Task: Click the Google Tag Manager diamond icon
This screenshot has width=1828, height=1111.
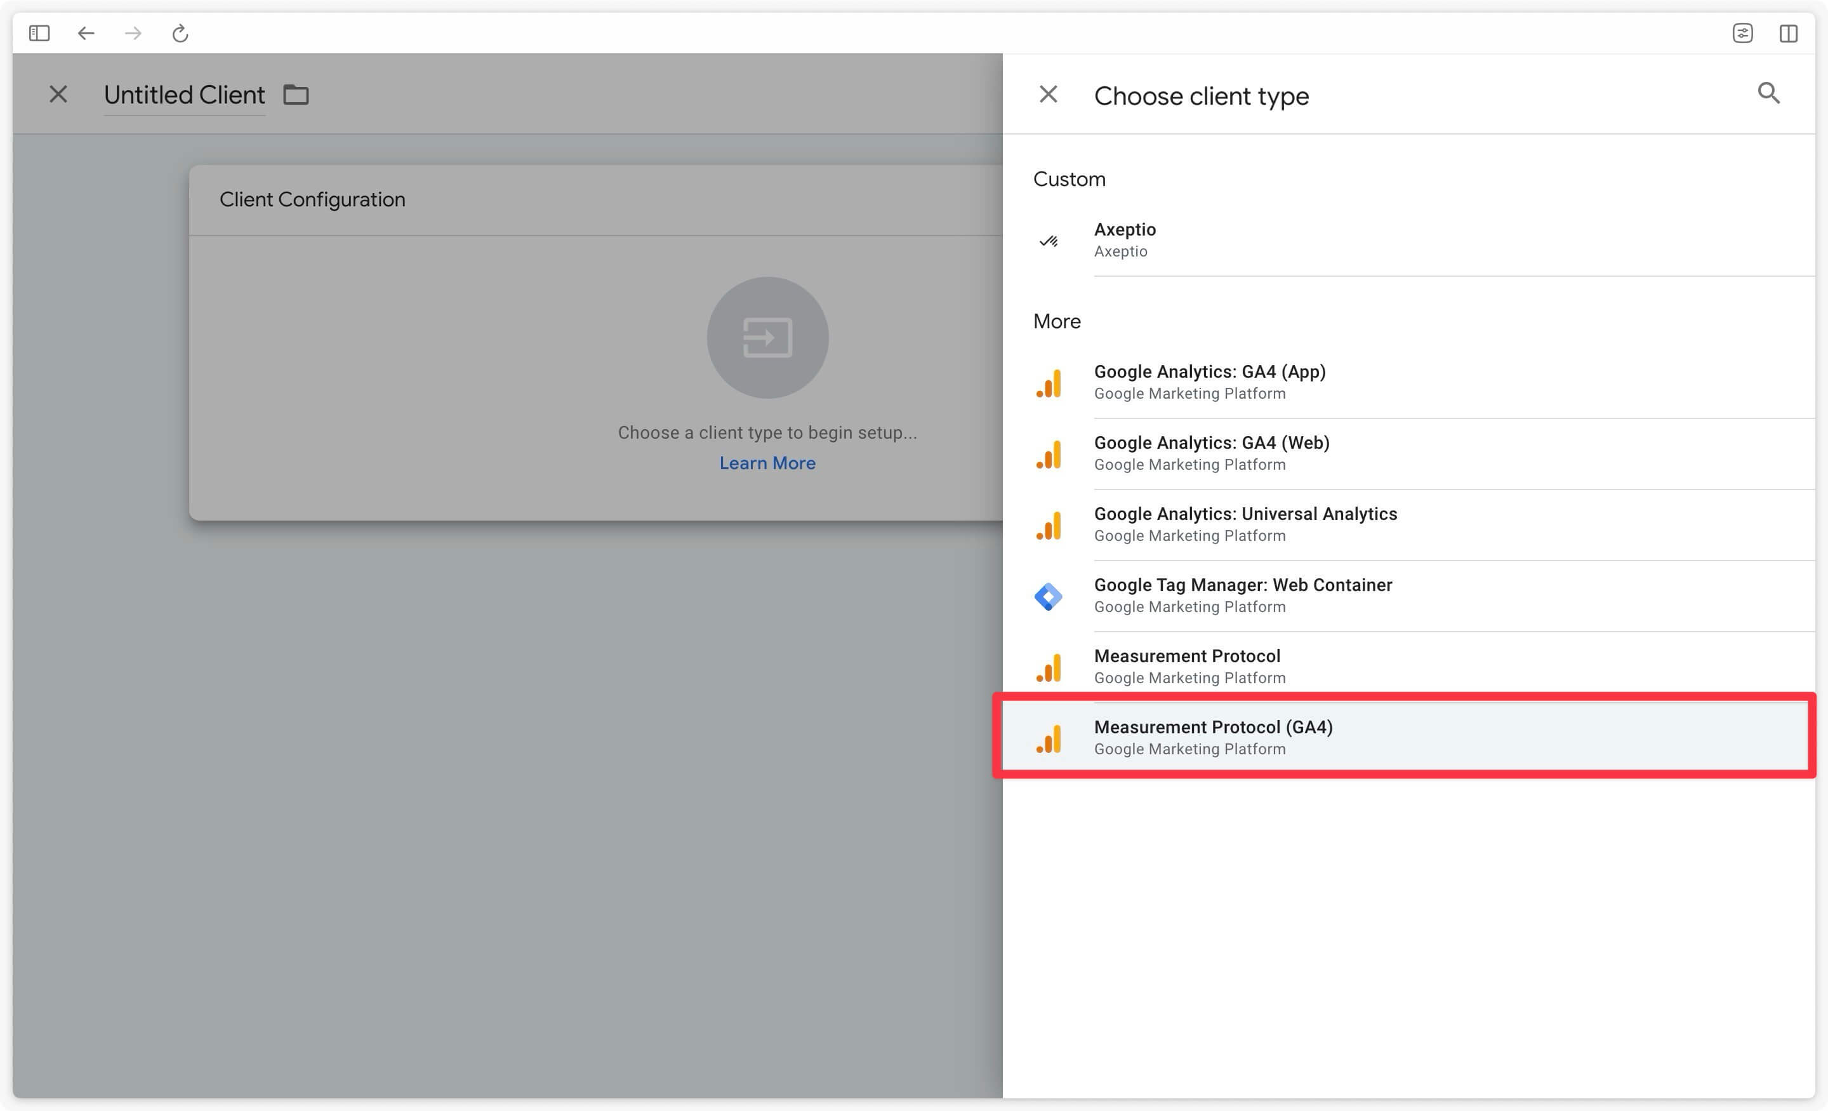Action: (x=1049, y=597)
